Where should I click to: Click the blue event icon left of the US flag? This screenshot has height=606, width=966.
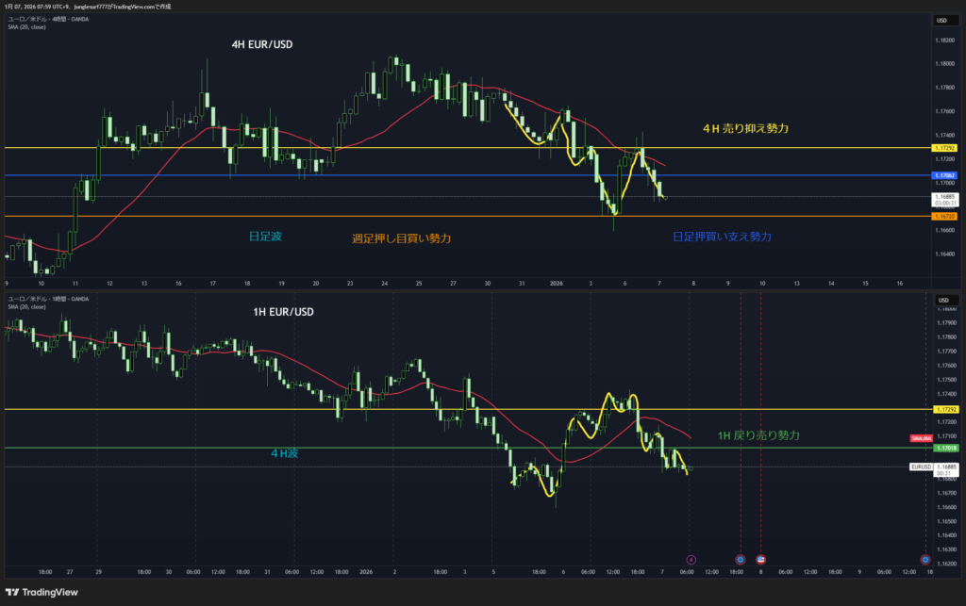pyautogui.click(x=740, y=559)
